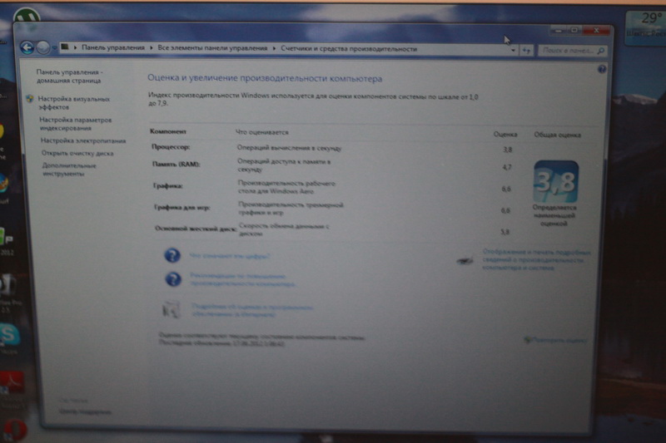The height and width of the screenshot is (443, 666).
Task: Click the 'Центр поддержки' see-also link
Action: pos(86,411)
